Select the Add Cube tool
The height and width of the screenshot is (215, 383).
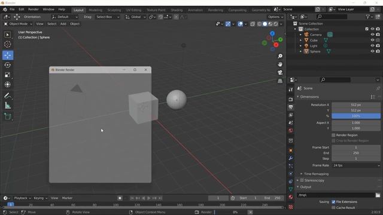8,116
